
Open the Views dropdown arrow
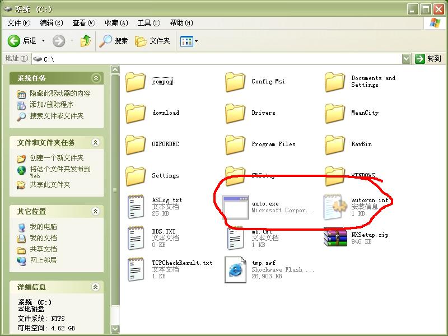(x=197, y=41)
